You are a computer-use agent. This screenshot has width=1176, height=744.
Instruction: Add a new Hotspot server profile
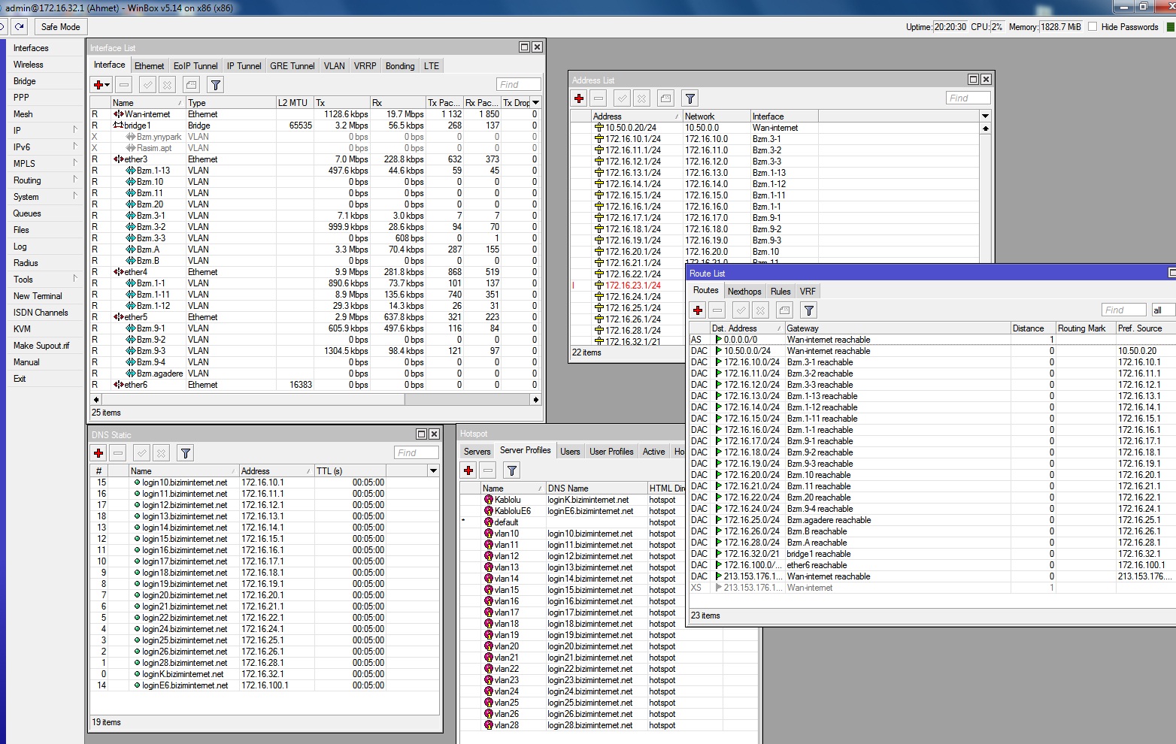coord(468,470)
